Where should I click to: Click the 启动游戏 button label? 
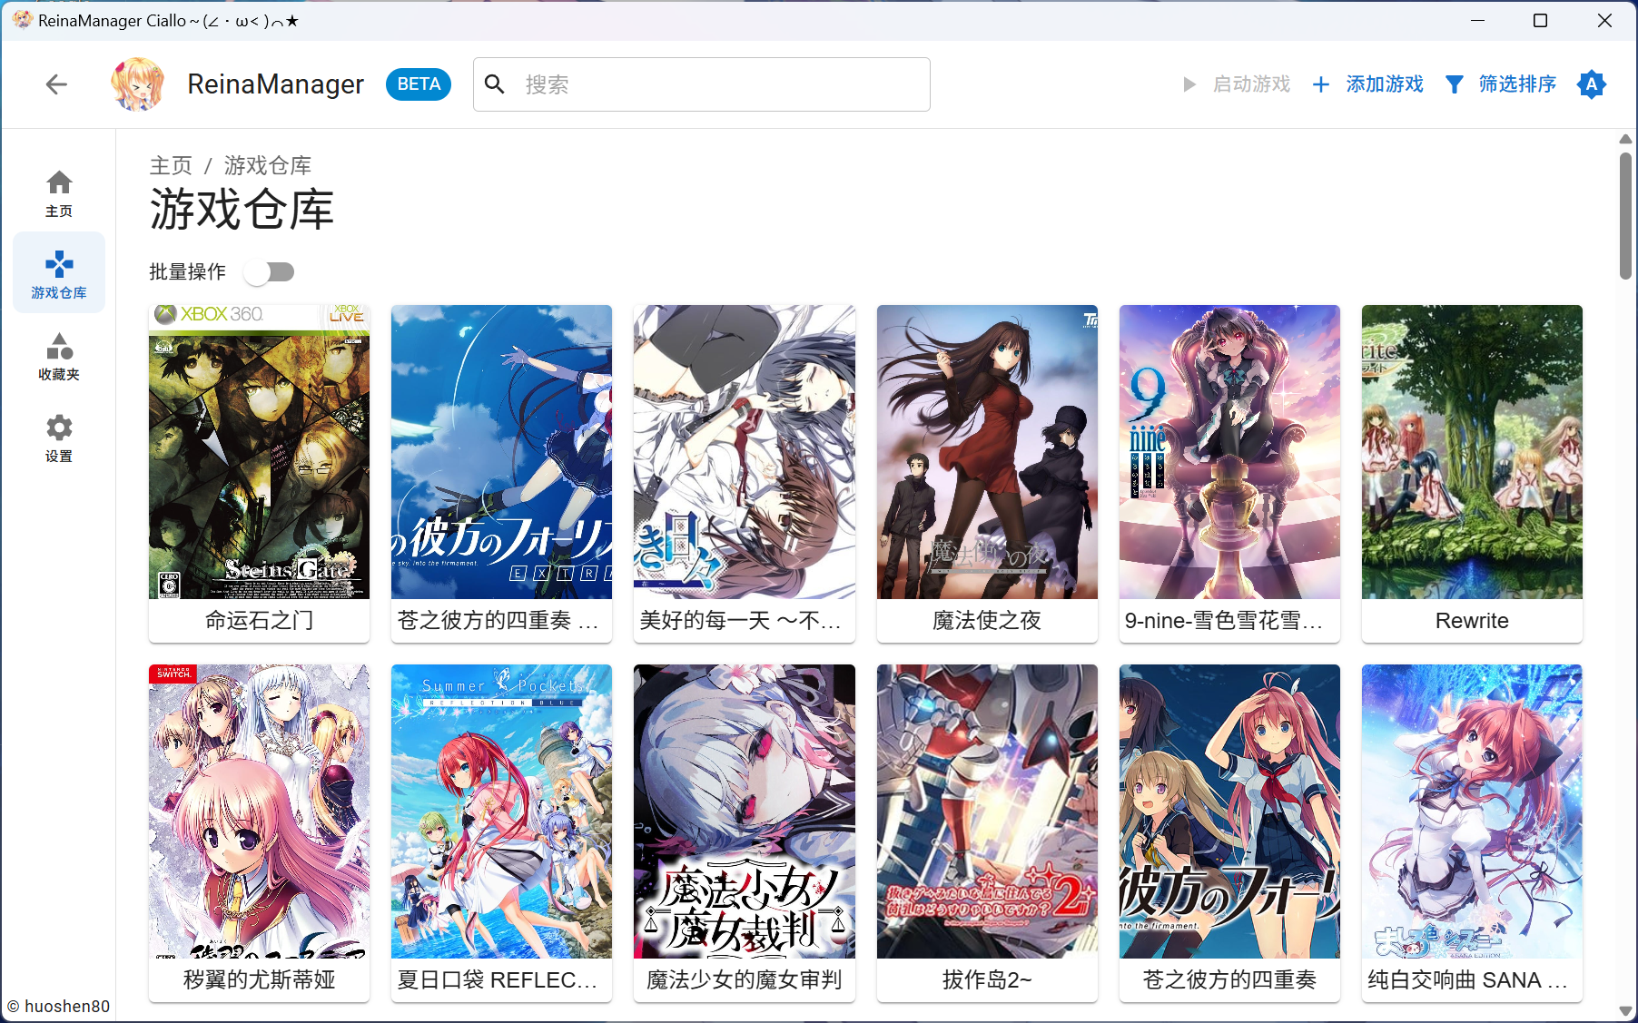(1251, 84)
